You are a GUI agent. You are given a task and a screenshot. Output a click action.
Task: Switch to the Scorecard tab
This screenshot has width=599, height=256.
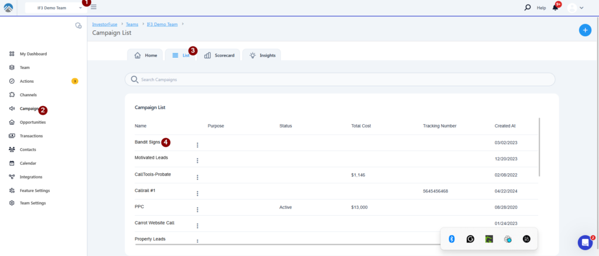point(219,55)
